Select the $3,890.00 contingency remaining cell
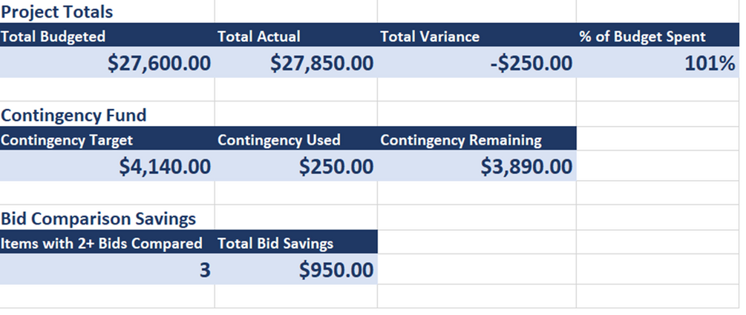The height and width of the screenshot is (315, 746). click(477, 166)
